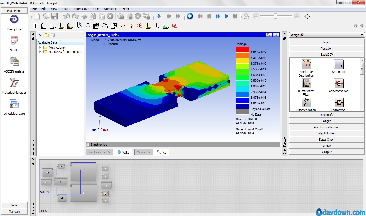Create a new document with blank page icon

[x=37, y=16]
